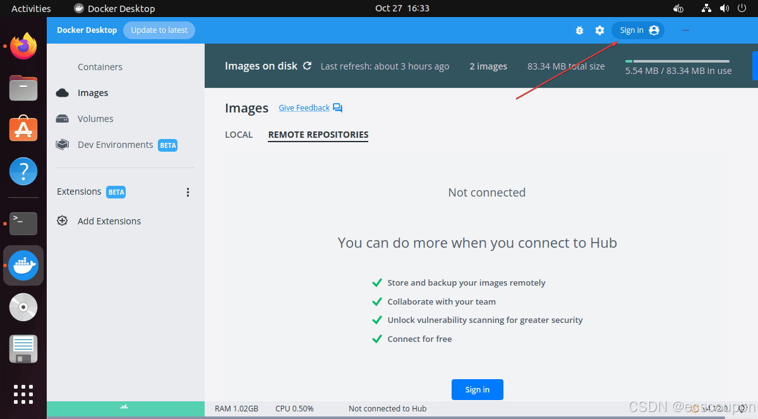The width and height of the screenshot is (758, 419).
Task: Switch to the LOCAL tab
Action: click(239, 135)
